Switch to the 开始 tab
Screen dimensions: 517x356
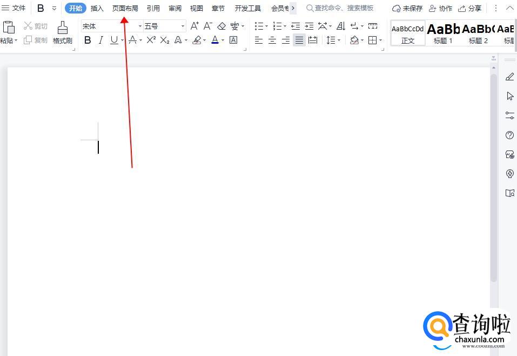[76, 8]
